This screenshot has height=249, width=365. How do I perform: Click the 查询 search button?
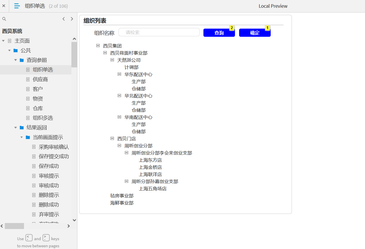[x=219, y=33]
